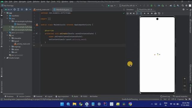
Task: Click the emulator volume up icon
Action: click(x=131, y=13)
